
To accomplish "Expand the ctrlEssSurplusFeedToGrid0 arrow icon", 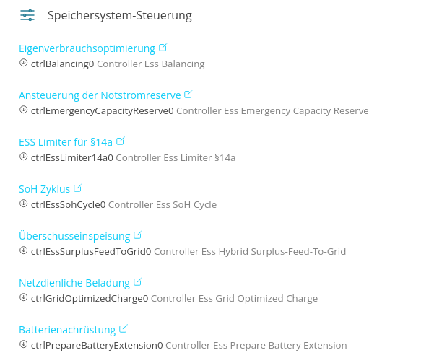I will tap(23, 251).
